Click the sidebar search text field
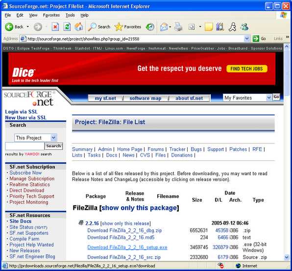The image size is (292, 271). [x=25, y=146]
